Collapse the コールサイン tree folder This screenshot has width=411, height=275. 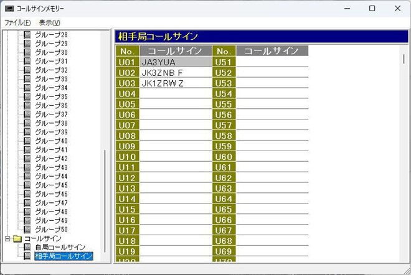(7, 238)
